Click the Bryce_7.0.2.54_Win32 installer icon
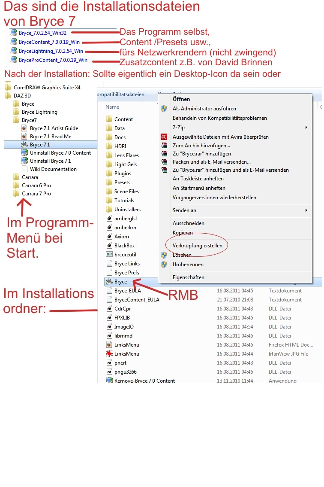This screenshot has height=487, width=324. (x=14, y=33)
